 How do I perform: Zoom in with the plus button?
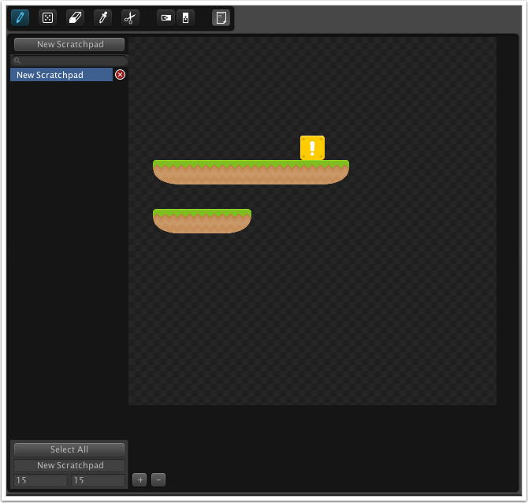coord(139,480)
